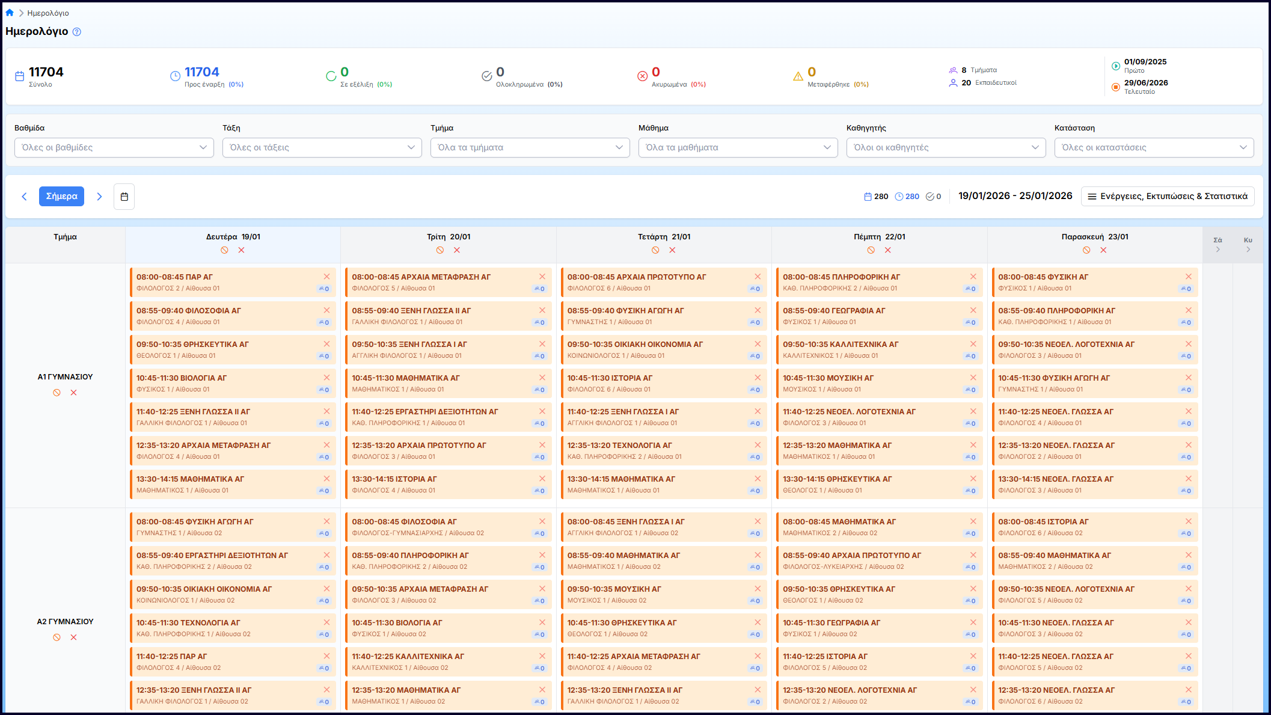This screenshot has width=1271, height=715.
Task: Go to previous week arrow
Action: pos(24,197)
